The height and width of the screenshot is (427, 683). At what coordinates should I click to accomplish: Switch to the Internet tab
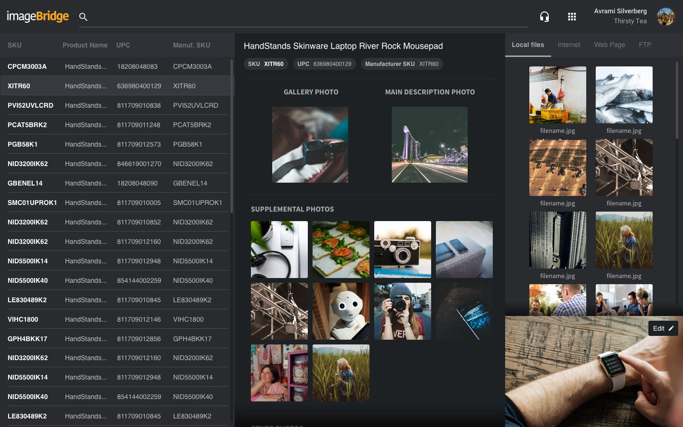click(x=569, y=45)
